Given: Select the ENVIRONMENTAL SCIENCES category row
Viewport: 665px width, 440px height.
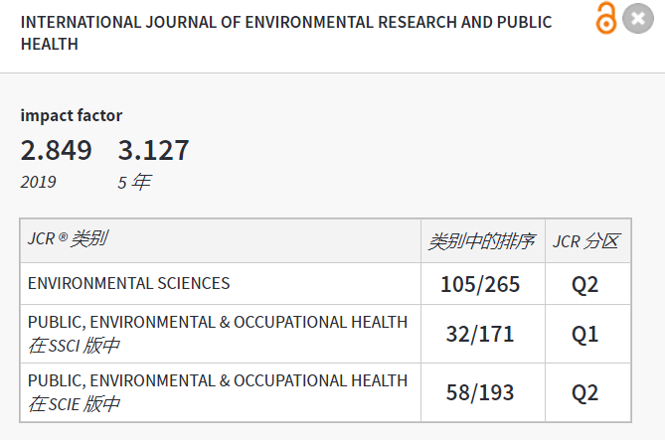Looking at the screenshot, I should pyautogui.click(x=129, y=284).
